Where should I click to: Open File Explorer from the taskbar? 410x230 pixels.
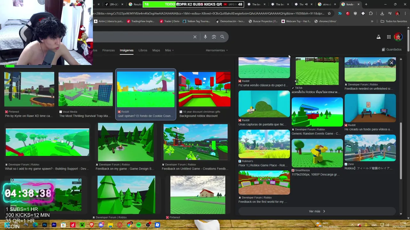tap(110, 225)
